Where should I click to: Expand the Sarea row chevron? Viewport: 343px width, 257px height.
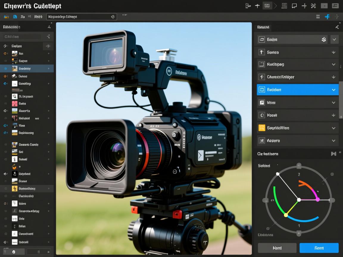(x=333, y=52)
